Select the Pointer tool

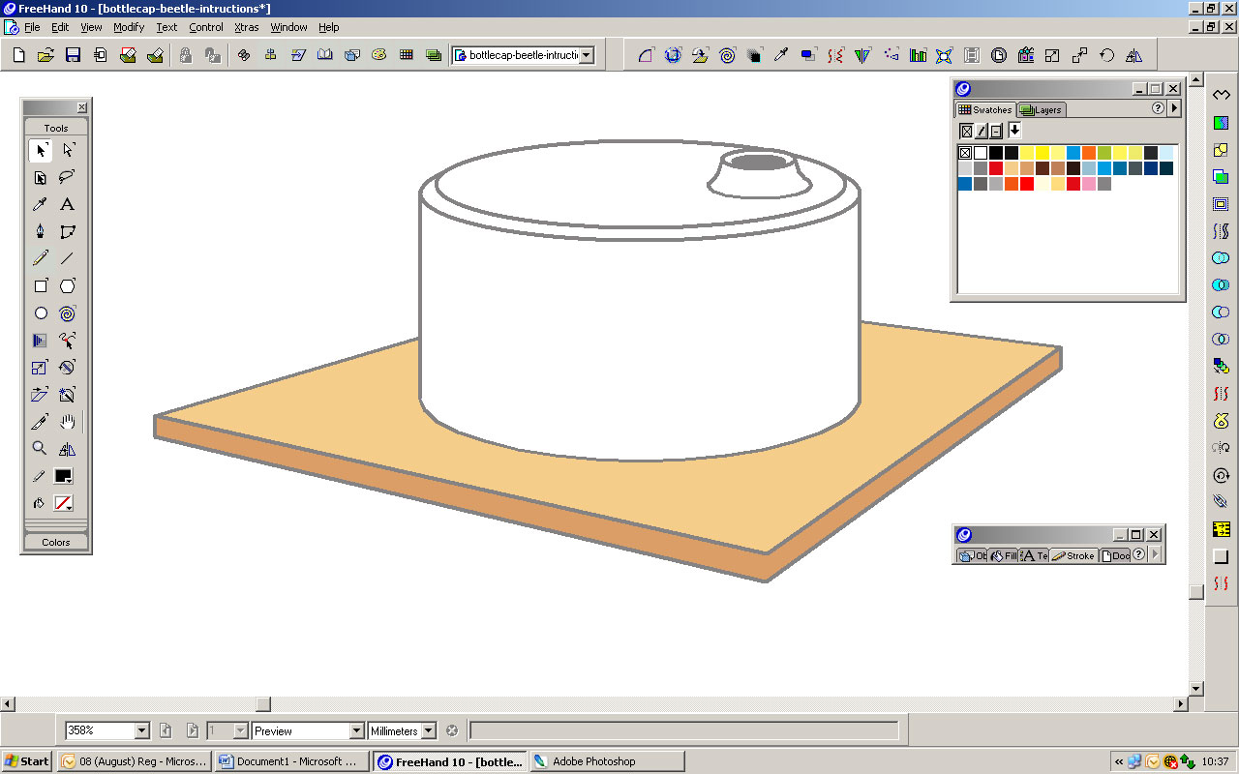pyautogui.click(x=40, y=150)
